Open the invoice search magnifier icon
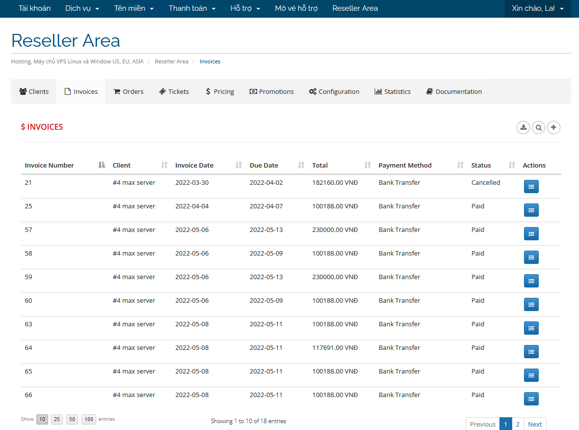 pyautogui.click(x=539, y=128)
